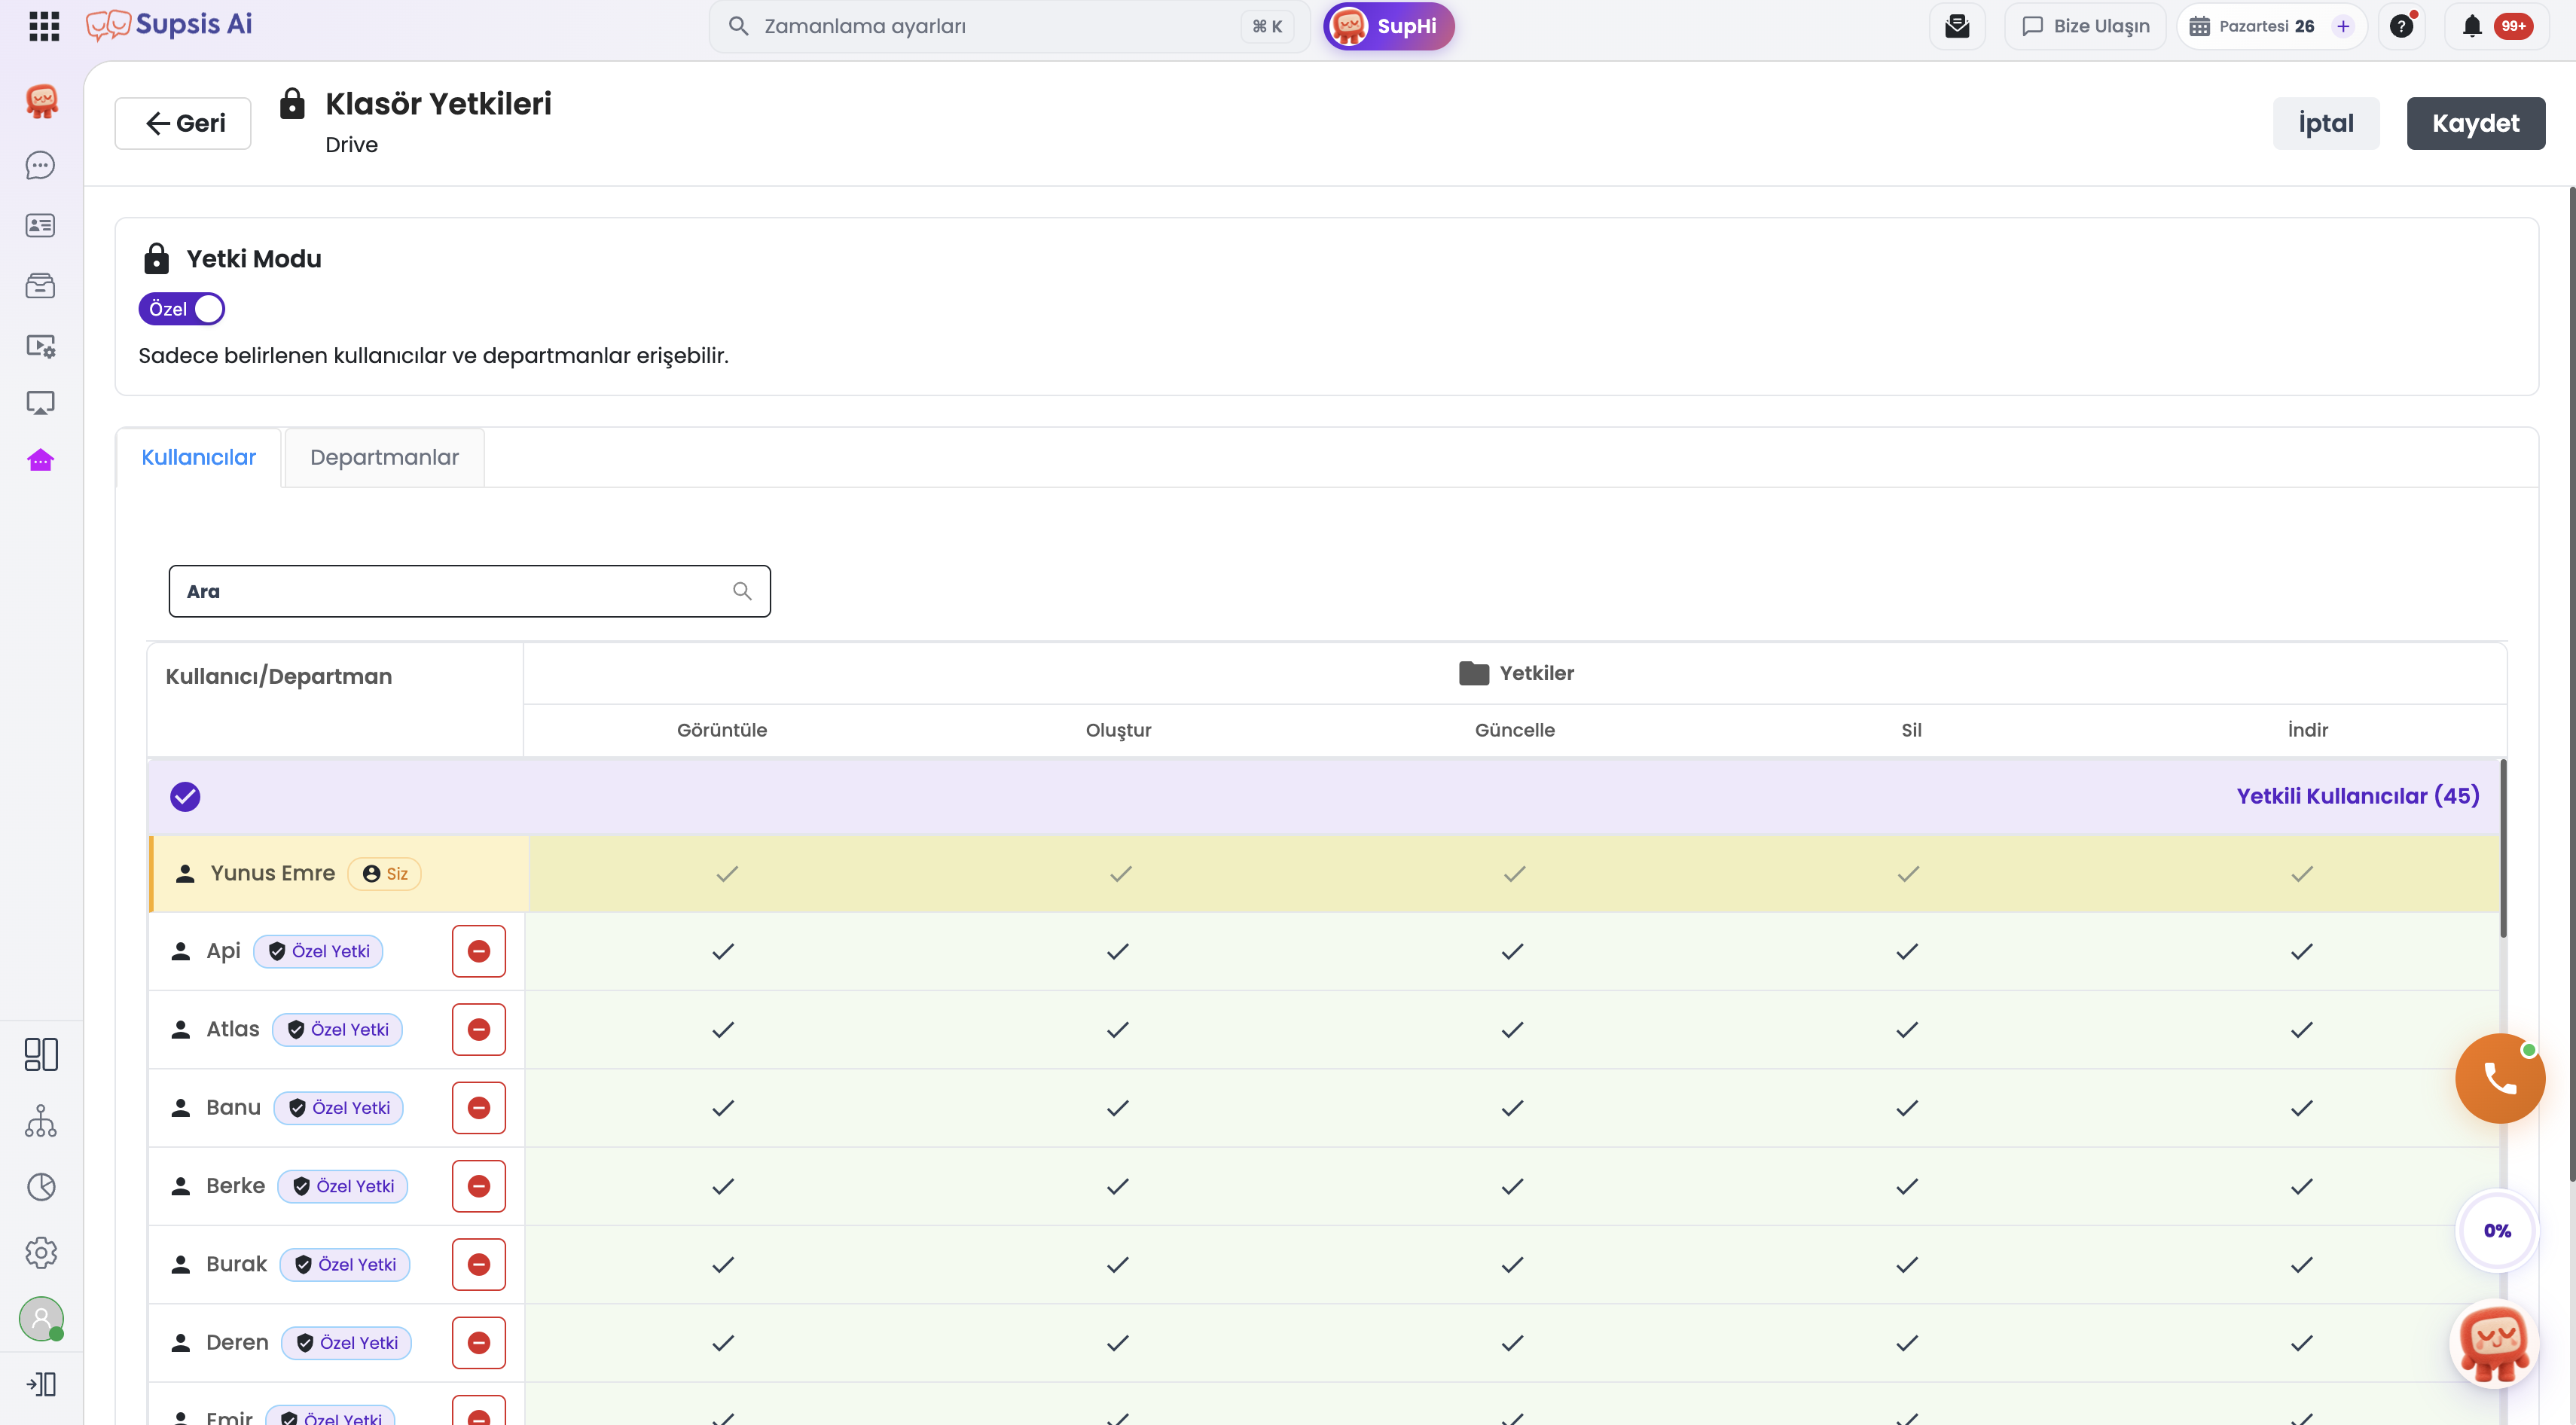Remove Api user with red minus
This screenshot has width=2576, height=1425.
pos(479,951)
